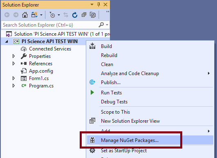Click the Form1.cs form icon
This screenshot has height=158, width=217.
click(x=24, y=78)
